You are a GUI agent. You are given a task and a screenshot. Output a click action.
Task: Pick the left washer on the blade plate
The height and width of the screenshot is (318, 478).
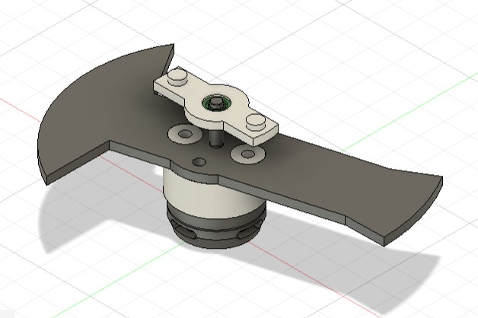tap(183, 134)
